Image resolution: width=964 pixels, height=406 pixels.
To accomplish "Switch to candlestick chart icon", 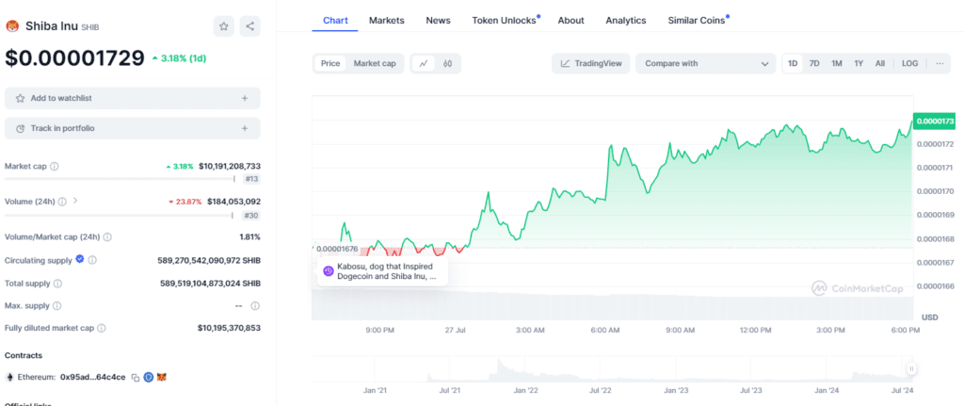I will [447, 63].
